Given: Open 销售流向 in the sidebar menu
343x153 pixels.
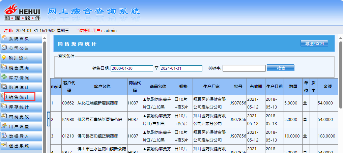Looking at the screenshot, I should pyautogui.click(x=19, y=68).
